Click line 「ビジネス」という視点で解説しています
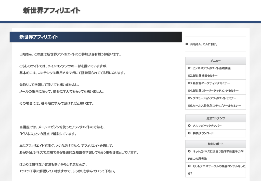This screenshot has width=261, height=181. tap(48, 134)
